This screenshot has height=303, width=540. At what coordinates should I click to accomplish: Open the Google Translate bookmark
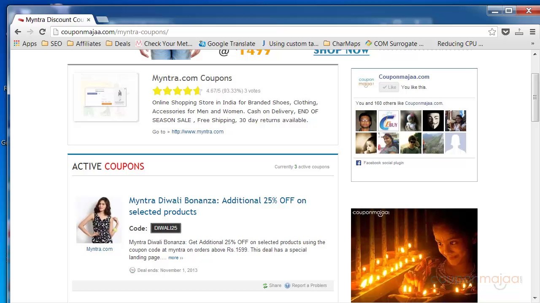pos(227,44)
